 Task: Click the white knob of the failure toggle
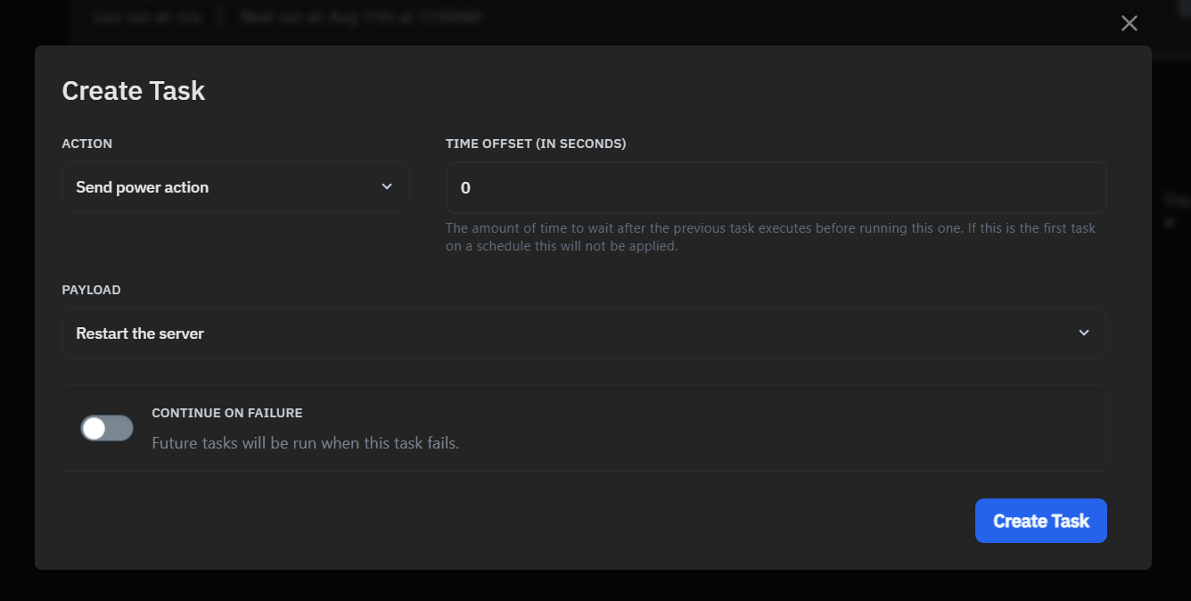tap(94, 428)
